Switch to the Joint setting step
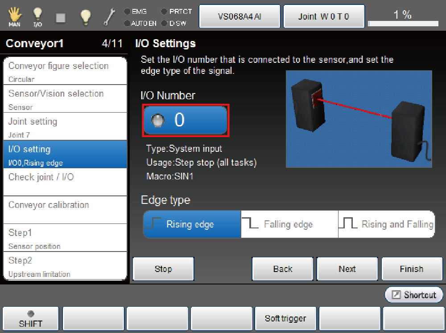The image size is (446, 333). pos(65,126)
